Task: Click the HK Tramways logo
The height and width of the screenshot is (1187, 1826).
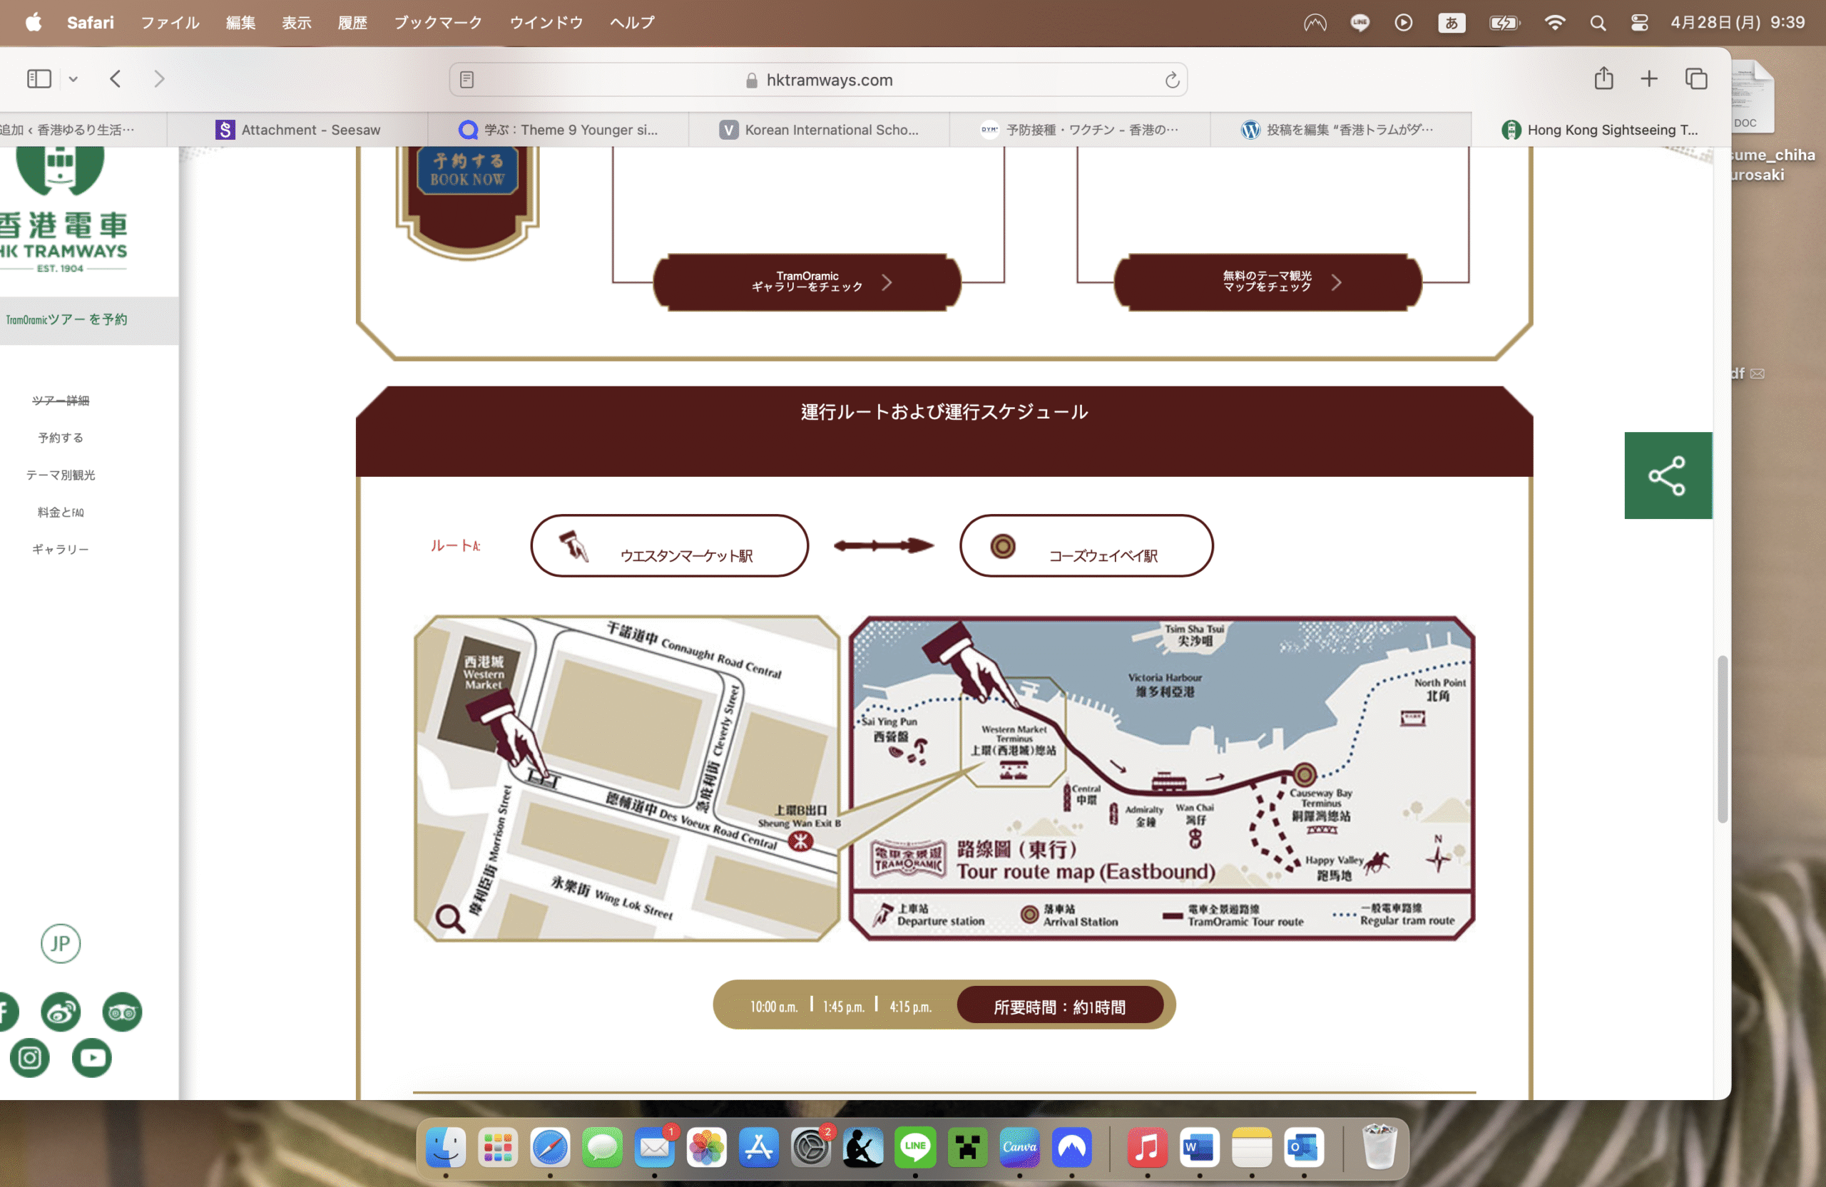Action: pos(63,209)
